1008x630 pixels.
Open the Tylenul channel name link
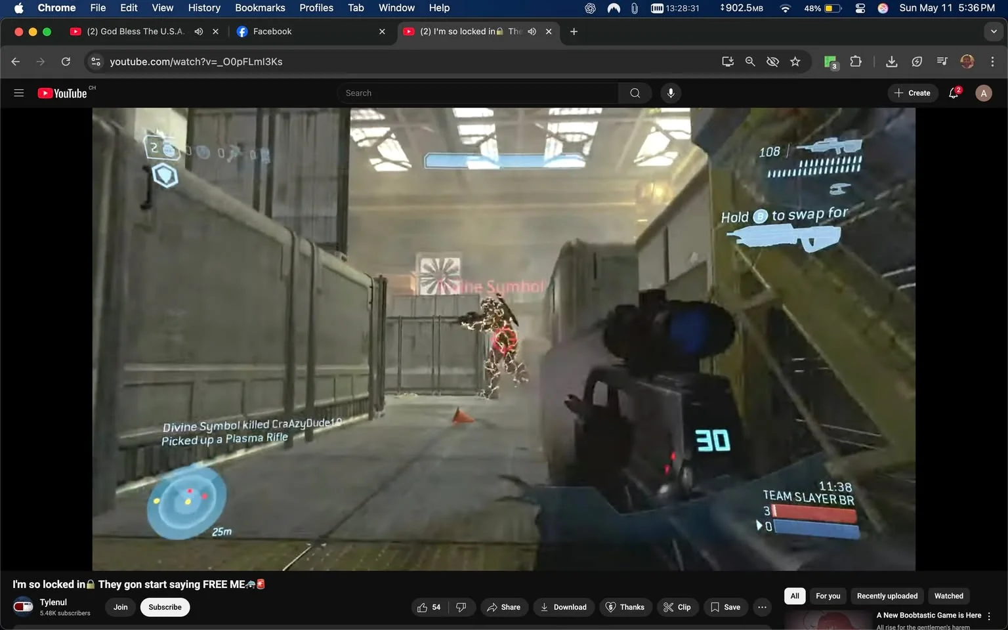point(53,602)
